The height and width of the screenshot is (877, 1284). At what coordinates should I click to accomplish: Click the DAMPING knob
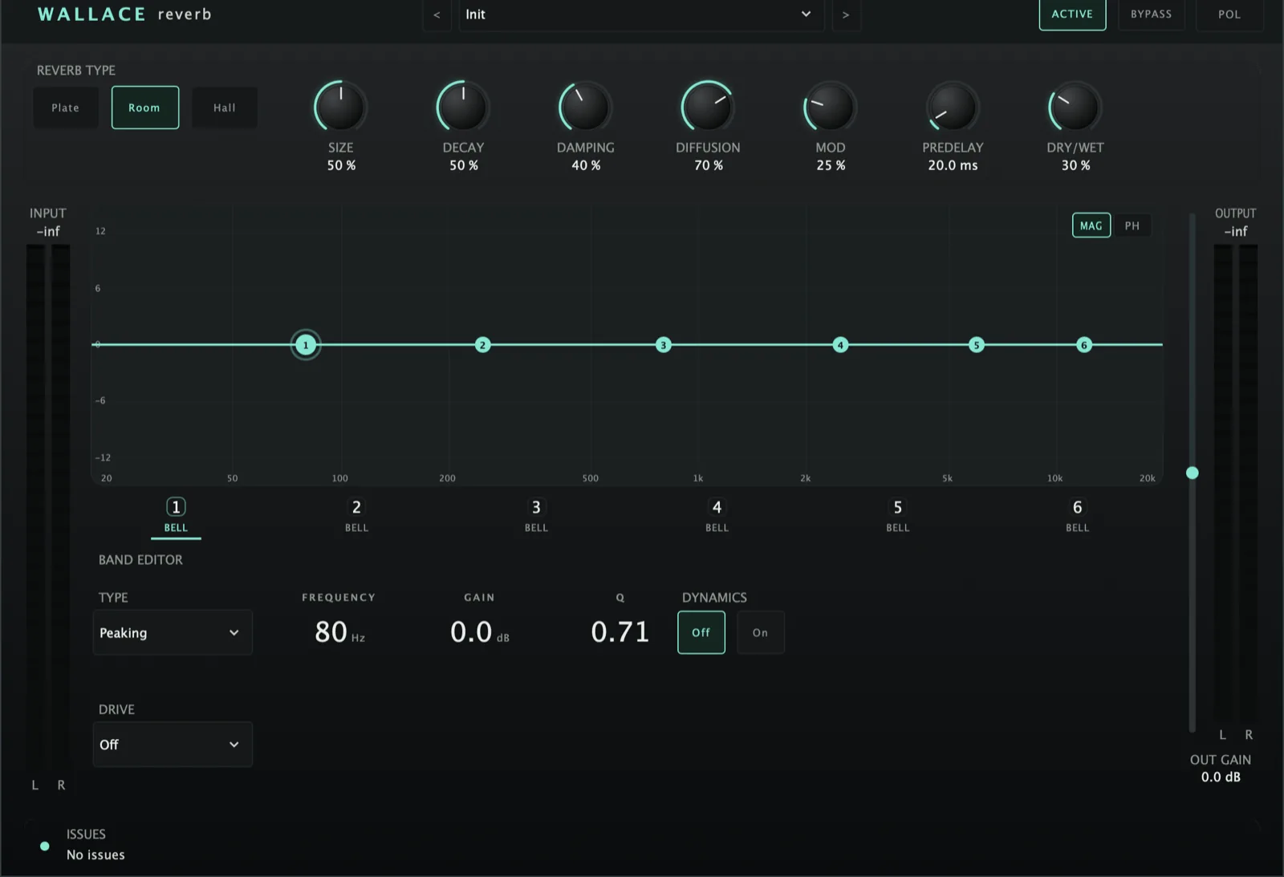[586, 107]
